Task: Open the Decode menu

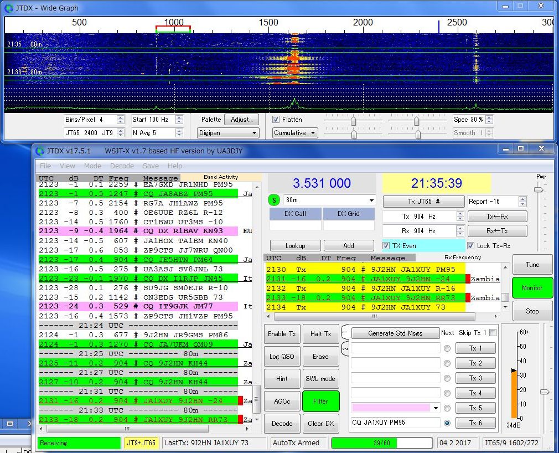Action: pos(122,166)
